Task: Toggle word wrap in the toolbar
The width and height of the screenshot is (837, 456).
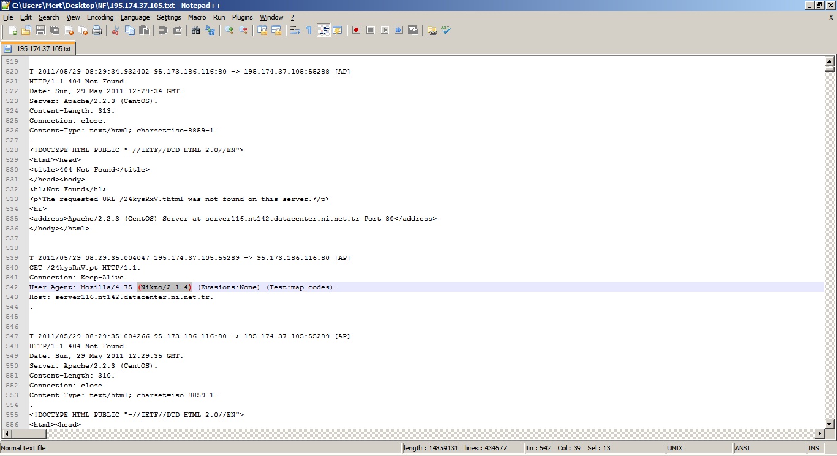Action: pos(295,30)
